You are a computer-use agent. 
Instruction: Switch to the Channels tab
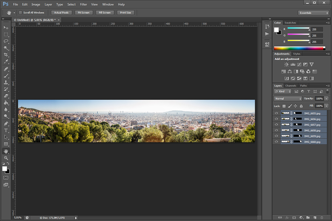coord(290,86)
